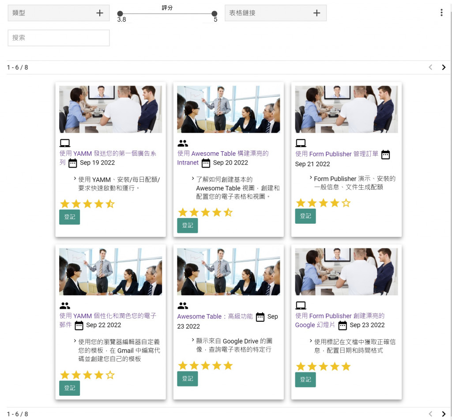Go to previous page using bottom arrow
This screenshot has height=420, width=452.
430,414
